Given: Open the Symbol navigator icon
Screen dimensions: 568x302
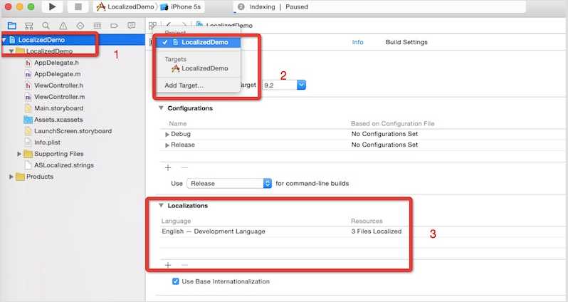Looking at the screenshot, I should [28, 26].
